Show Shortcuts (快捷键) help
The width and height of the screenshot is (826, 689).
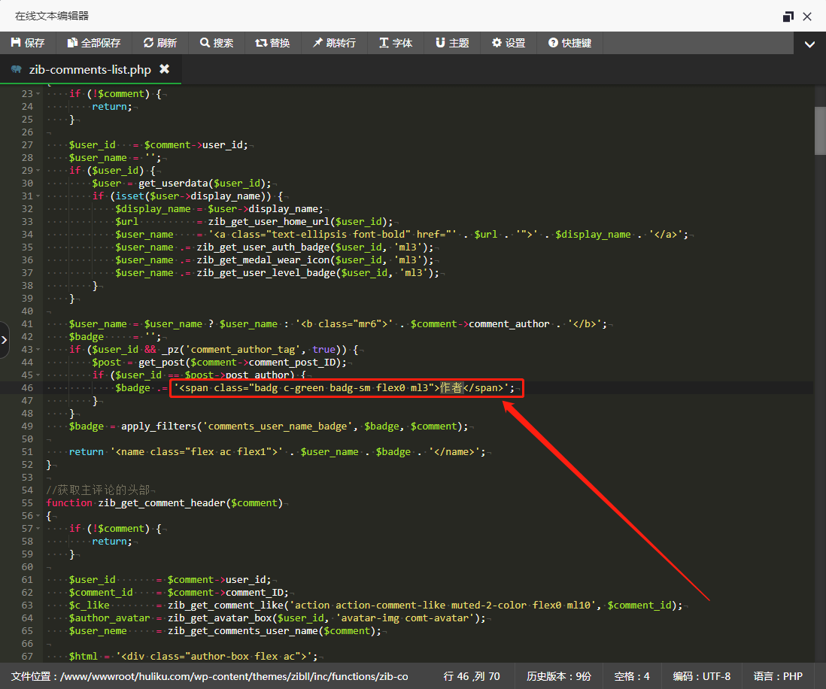[569, 43]
